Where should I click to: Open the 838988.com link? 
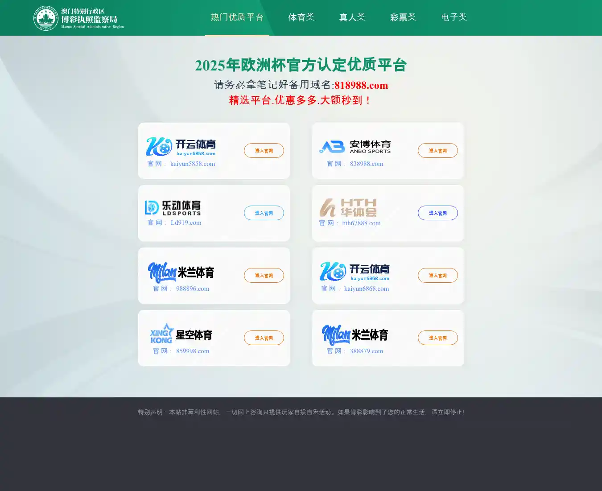(366, 164)
